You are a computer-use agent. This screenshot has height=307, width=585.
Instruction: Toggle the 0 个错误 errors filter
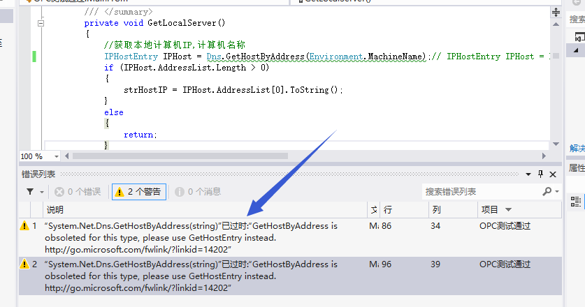pos(78,191)
